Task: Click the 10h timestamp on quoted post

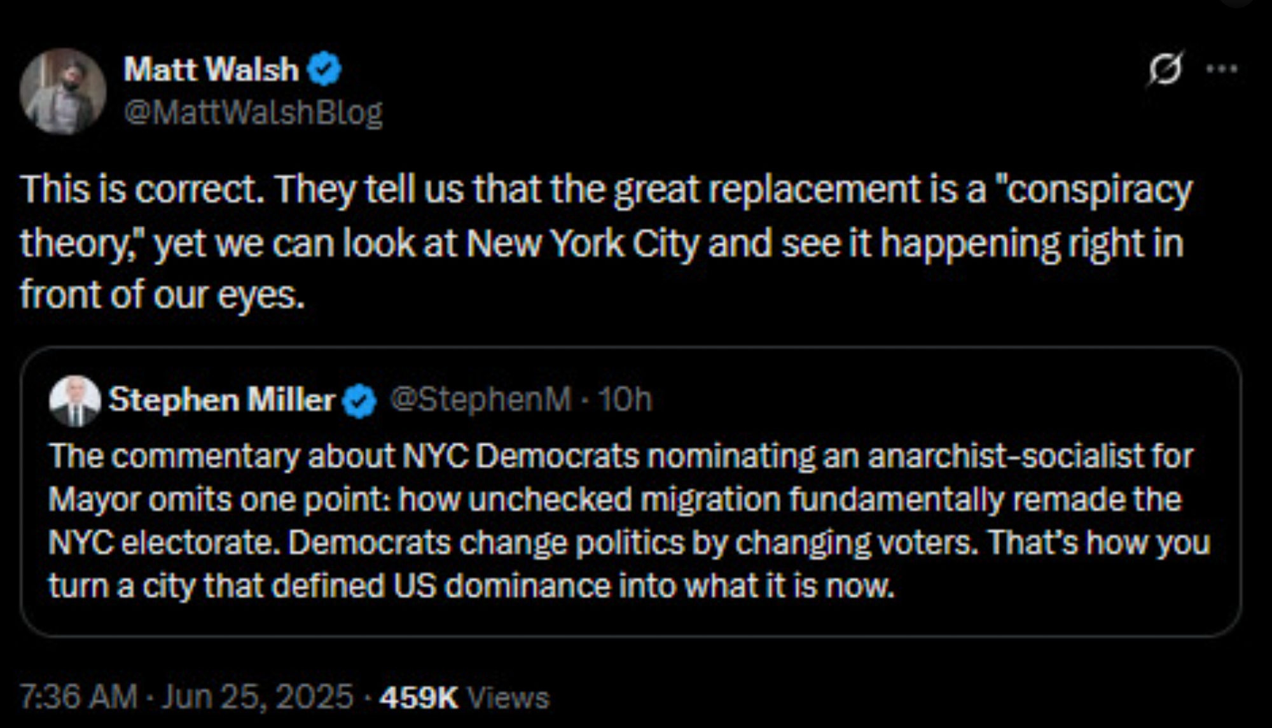Action: point(625,400)
